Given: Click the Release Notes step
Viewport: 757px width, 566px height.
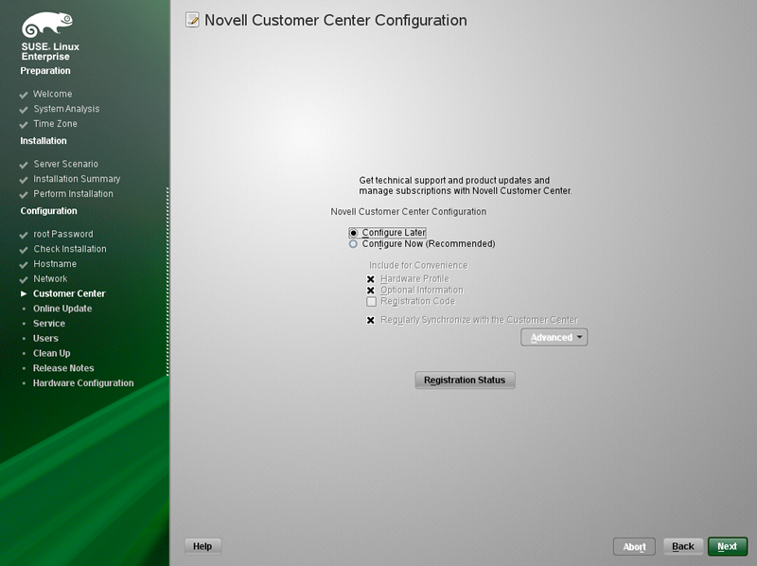Looking at the screenshot, I should [x=63, y=368].
